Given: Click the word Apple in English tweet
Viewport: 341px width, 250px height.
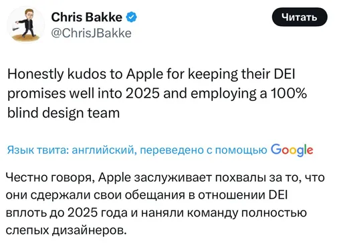Looking at the screenshot, I should click(145, 74).
